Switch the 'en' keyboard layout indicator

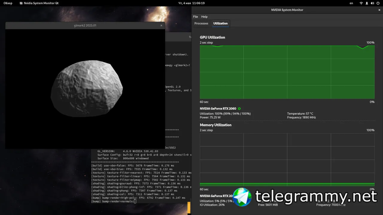click(x=351, y=3)
